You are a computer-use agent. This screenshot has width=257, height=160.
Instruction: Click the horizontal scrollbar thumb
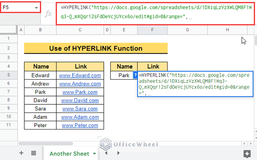click(46, 144)
